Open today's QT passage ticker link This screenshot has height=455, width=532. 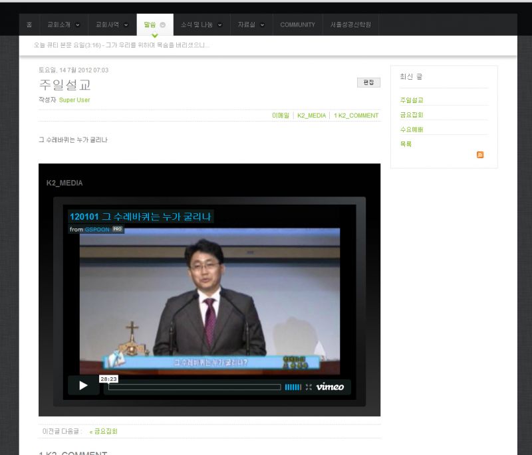coord(122,45)
